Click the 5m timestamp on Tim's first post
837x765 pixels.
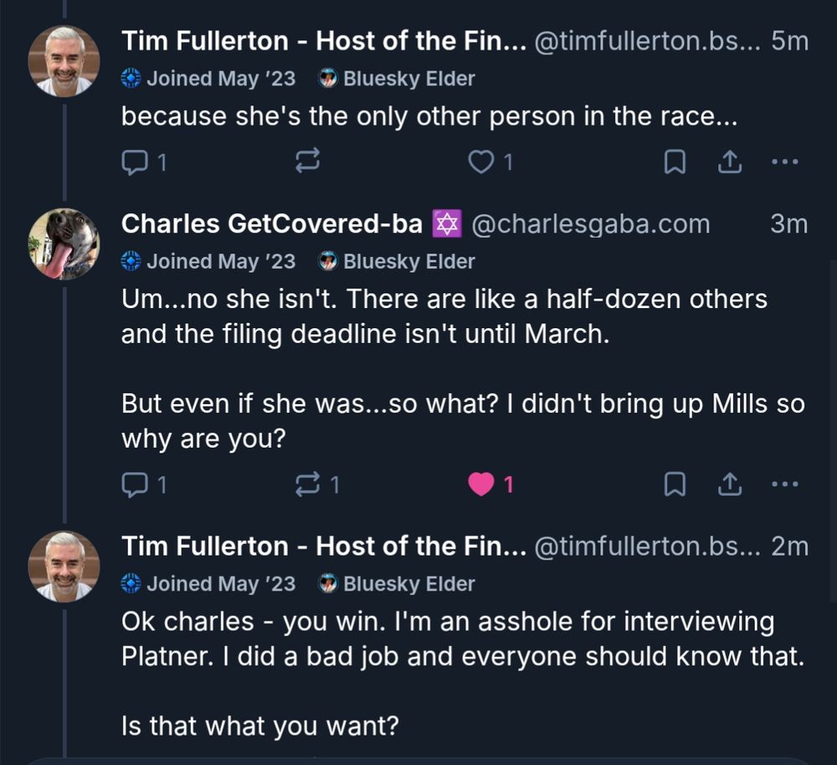pos(789,39)
